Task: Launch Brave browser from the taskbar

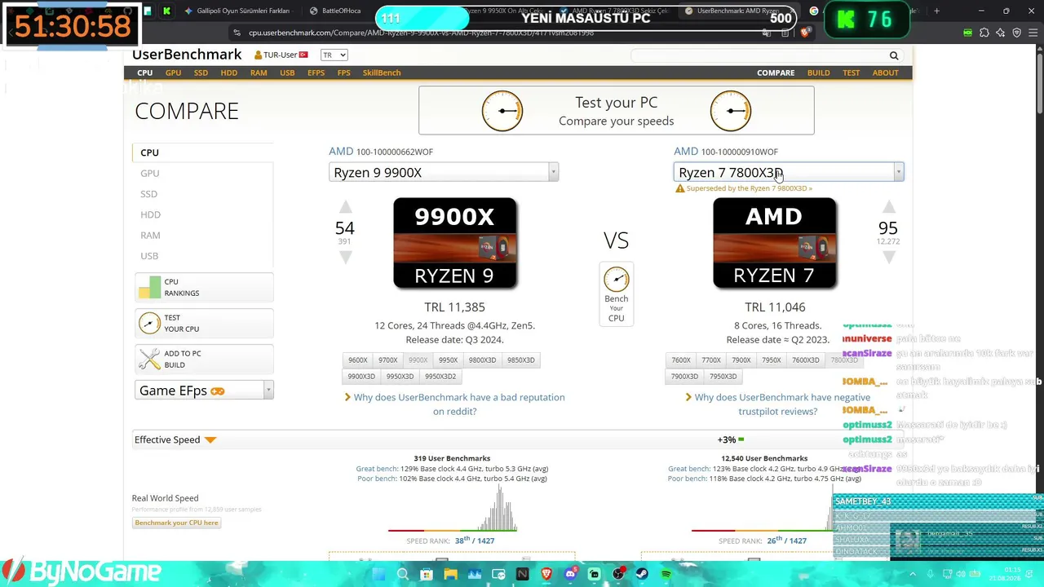Action: point(546,575)
